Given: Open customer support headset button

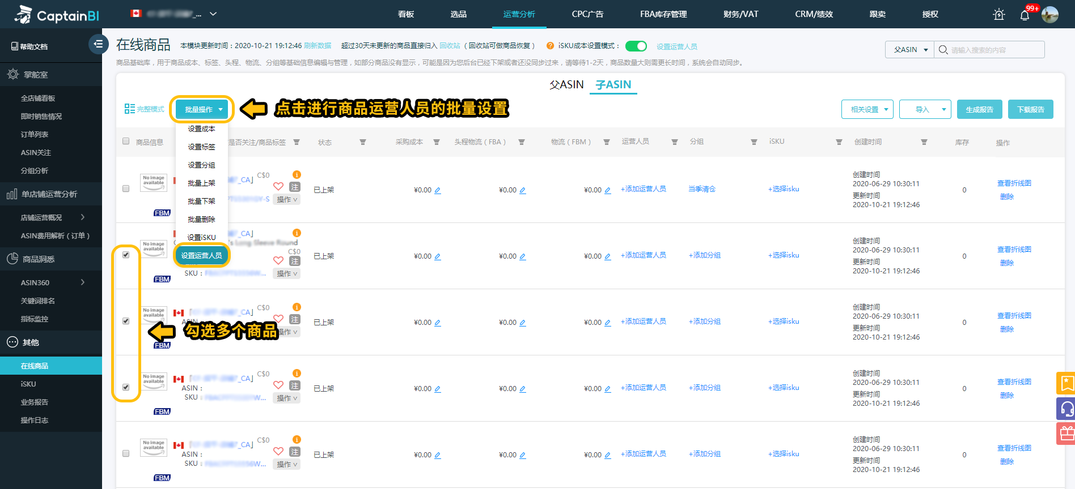Looking at the screenshot, I should (1066, 409).
